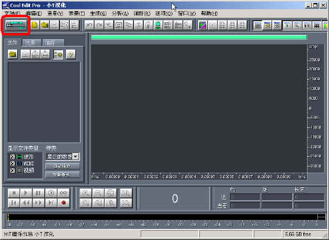Open file using toolbar folder icon
This screenshot has height=240, width=329.
[45, 25]
